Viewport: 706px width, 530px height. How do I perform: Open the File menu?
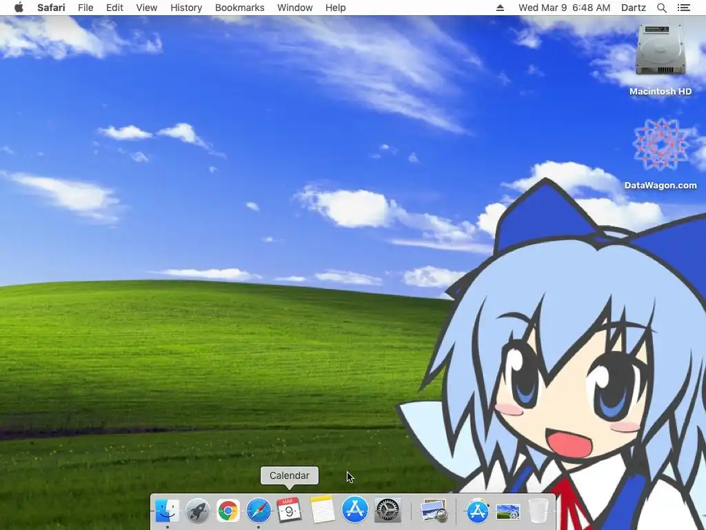tap(85, 8)
